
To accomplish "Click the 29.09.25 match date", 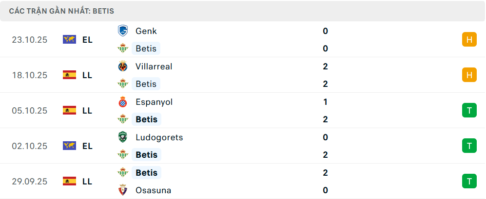I will pyautogui.click(x=30, y=182).
